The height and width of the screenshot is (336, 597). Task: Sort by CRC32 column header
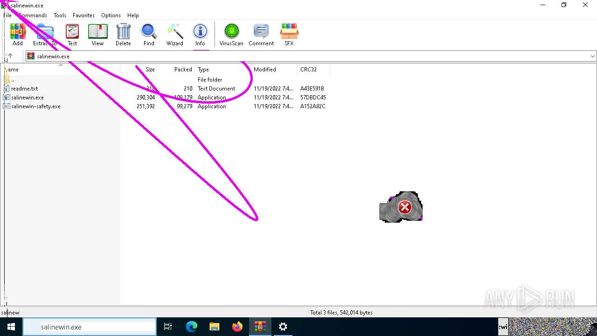(x=313, y=70)
